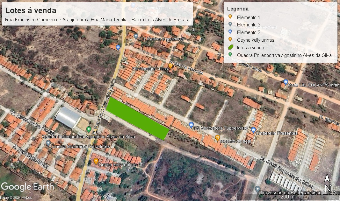
Task: Click the 'Elemento 2' legend label
Action: 249,25
